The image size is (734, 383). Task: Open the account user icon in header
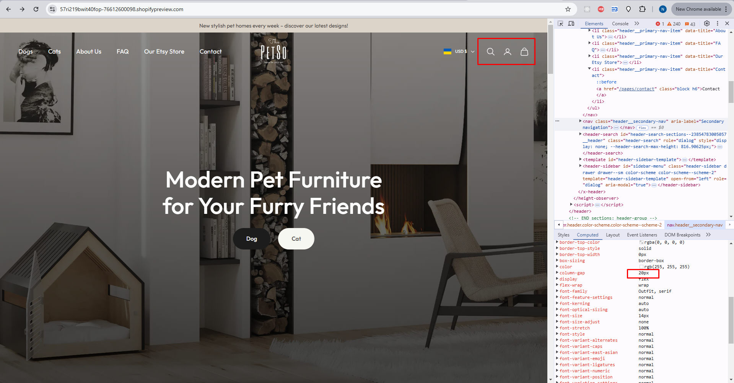[x=508, y=52]
